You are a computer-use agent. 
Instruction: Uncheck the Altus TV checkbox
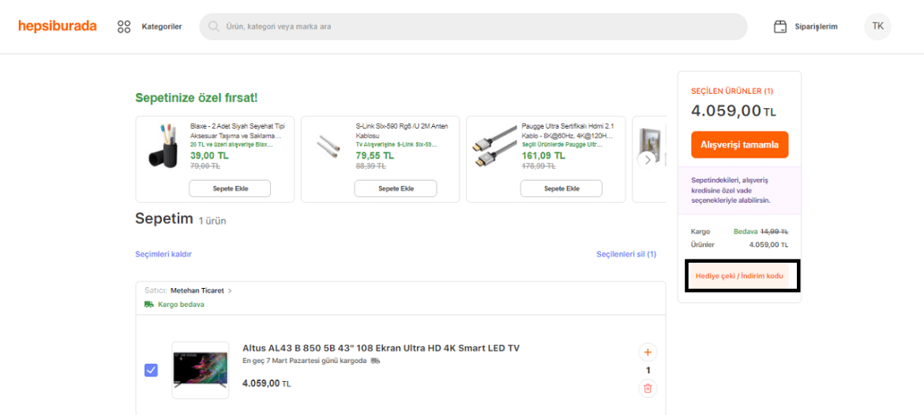coord(151,370)
